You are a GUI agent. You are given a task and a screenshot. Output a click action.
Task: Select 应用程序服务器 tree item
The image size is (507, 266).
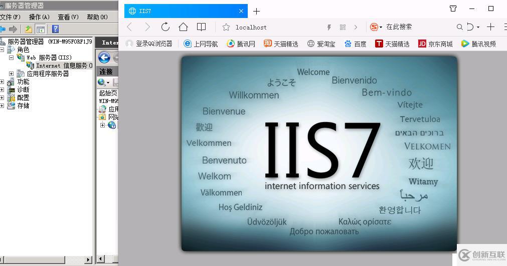(x=48, y=74)
